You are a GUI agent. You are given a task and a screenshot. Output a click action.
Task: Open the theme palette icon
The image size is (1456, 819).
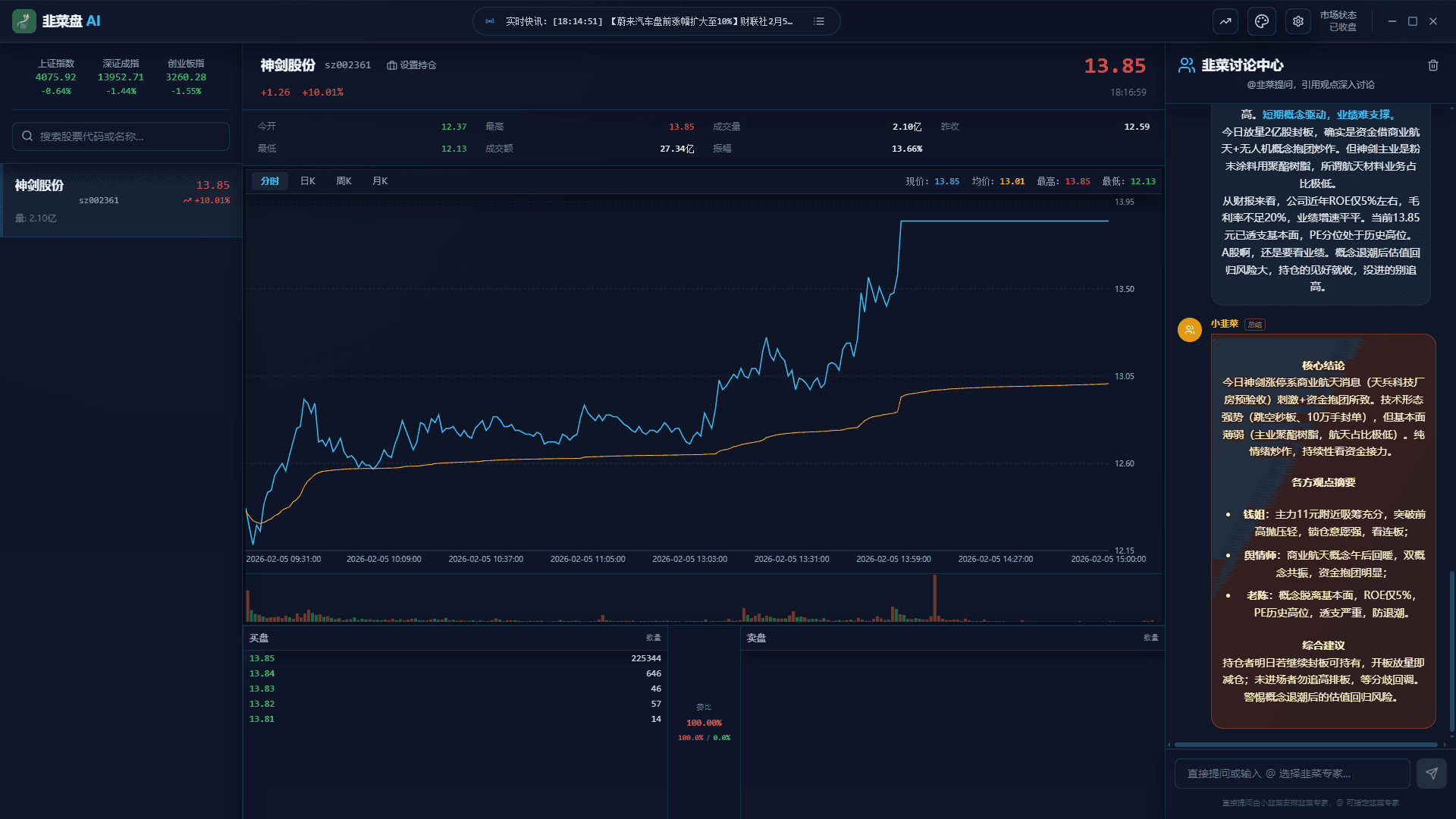[x=1262, y=21]
